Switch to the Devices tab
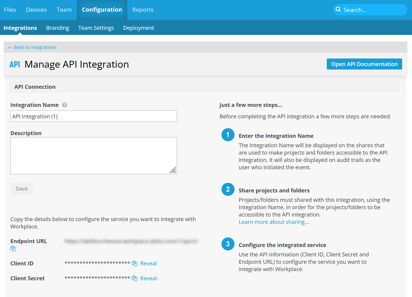The height and width of the screenshot is (297, 412). 36,10
